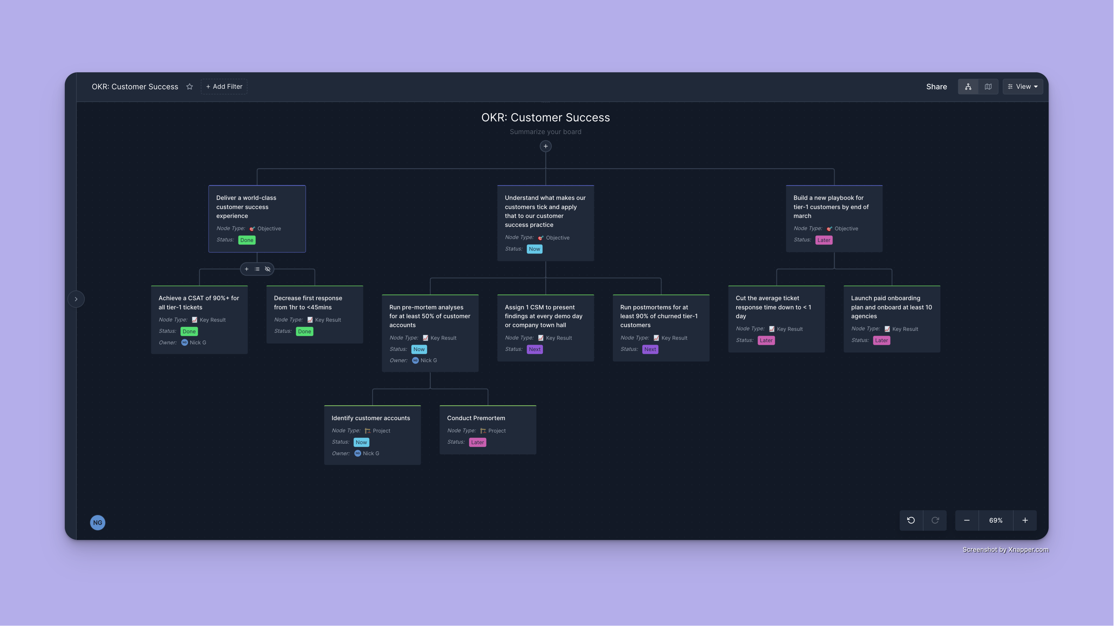Click Nick G owner on Achieve a CSAT node
The image size is (1114, 626).
193,342
